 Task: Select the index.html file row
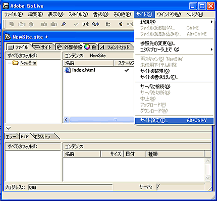point(98,70)
